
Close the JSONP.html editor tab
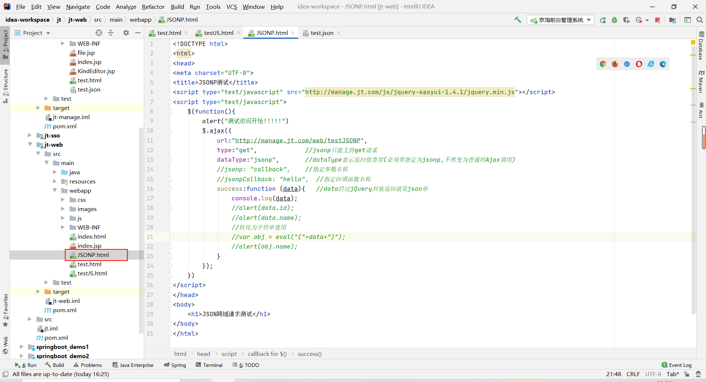coord(293,33)
